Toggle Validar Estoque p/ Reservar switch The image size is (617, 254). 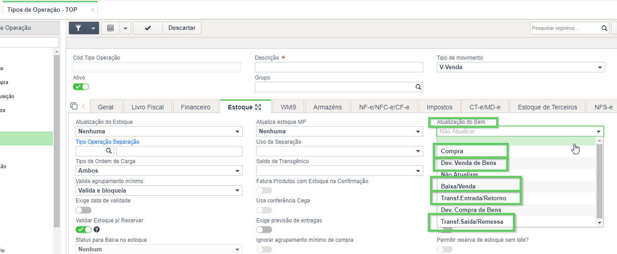coord(83,230)
